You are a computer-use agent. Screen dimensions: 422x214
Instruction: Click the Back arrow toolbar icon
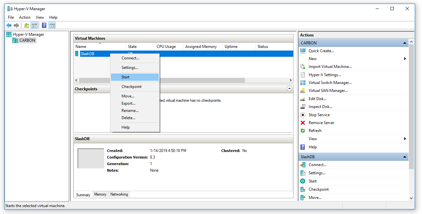(9, 26)
